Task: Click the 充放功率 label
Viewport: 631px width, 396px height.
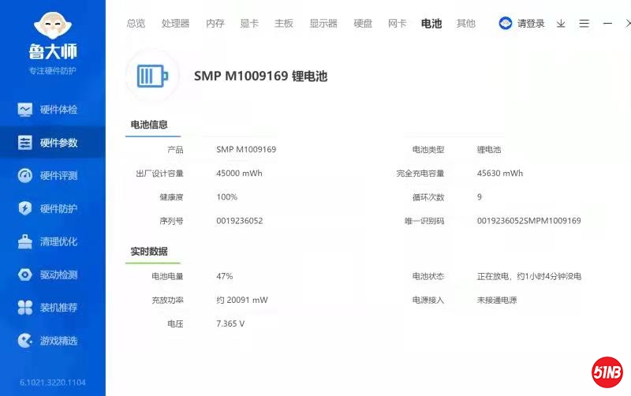Action: [167, 301]
